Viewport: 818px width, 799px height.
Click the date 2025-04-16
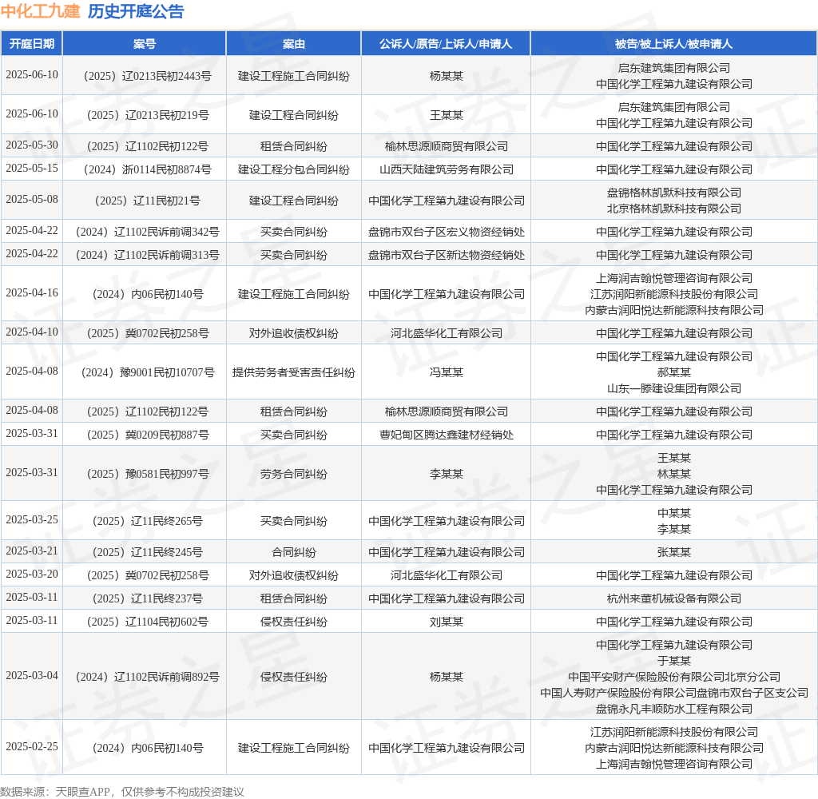(x=32, y=292)
